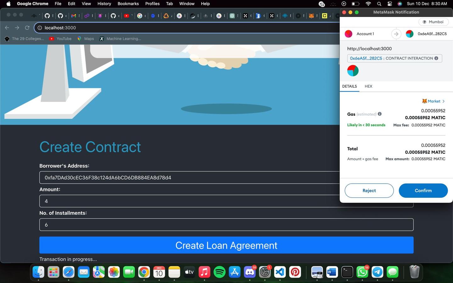Image resolution: width=453 pixels, height=283 pixels.
Task: Open the Mail app in Dock
Action: coord(84,272)
